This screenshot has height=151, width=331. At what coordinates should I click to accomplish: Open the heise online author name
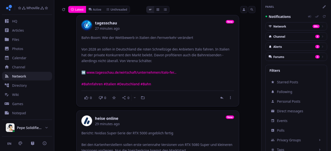click(107, 118)
